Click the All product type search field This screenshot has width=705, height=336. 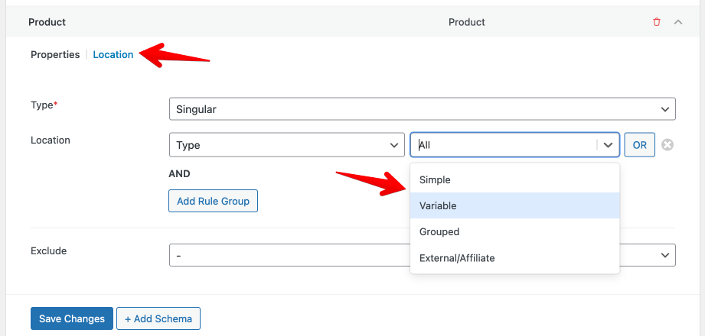click(504, 145)
